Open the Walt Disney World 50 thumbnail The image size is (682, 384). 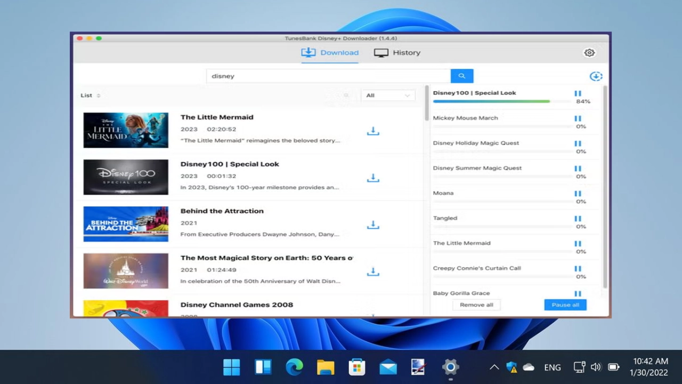126,271
